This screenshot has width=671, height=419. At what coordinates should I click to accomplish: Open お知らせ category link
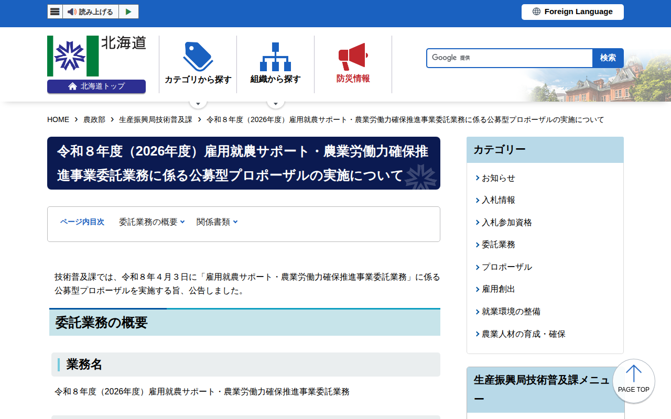point(498,178)
